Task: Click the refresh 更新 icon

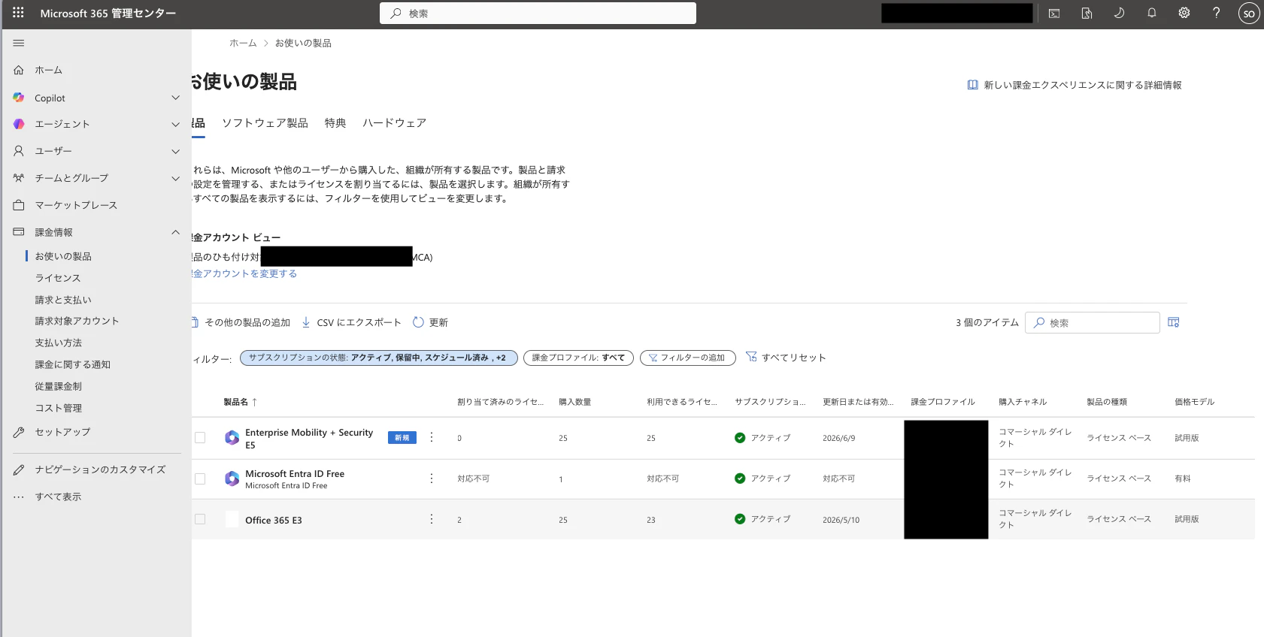Action: (x=418, y=322)
